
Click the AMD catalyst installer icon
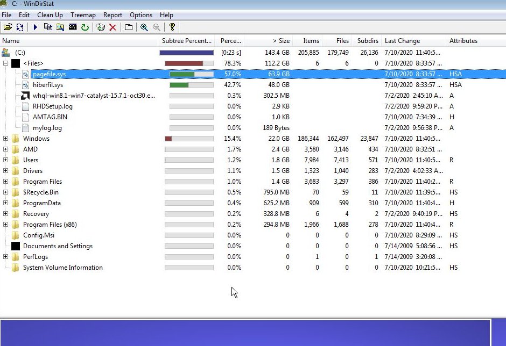(x=25, y=96)
